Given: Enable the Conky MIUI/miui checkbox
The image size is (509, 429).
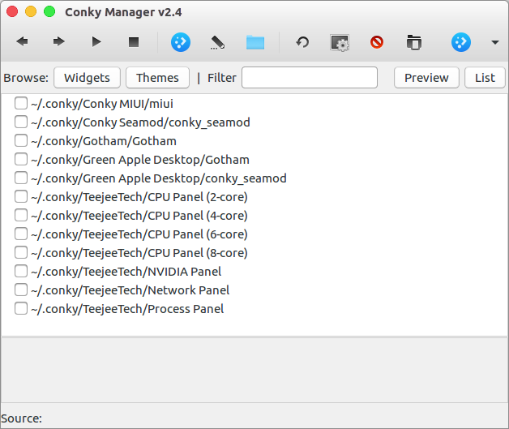Looking at the screenshot, I should [21, 104].
